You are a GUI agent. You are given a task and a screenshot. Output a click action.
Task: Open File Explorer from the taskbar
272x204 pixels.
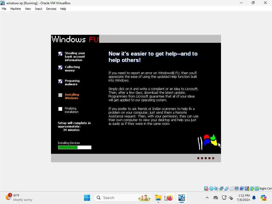pyautogui.click(x=158, y=198)
